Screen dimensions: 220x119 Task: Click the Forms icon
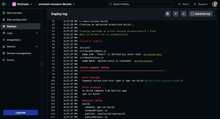tap(4, 60)
